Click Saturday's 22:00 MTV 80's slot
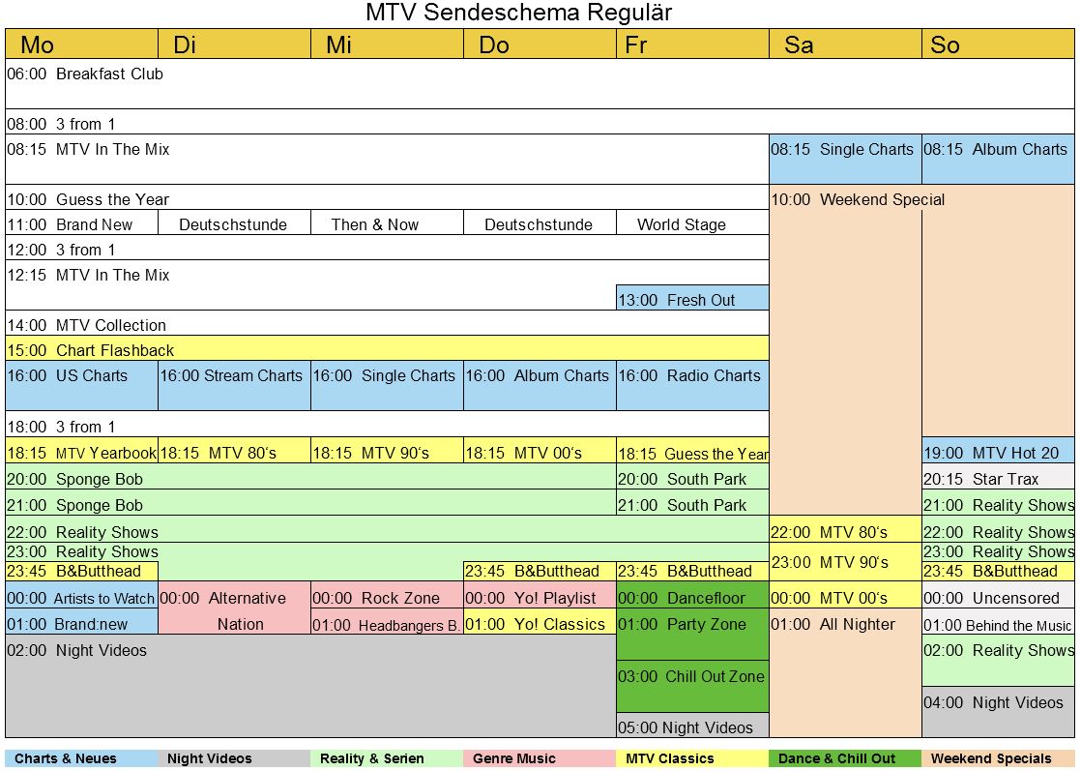Viewport: 1081px width, 771px height. coord(845,529)
